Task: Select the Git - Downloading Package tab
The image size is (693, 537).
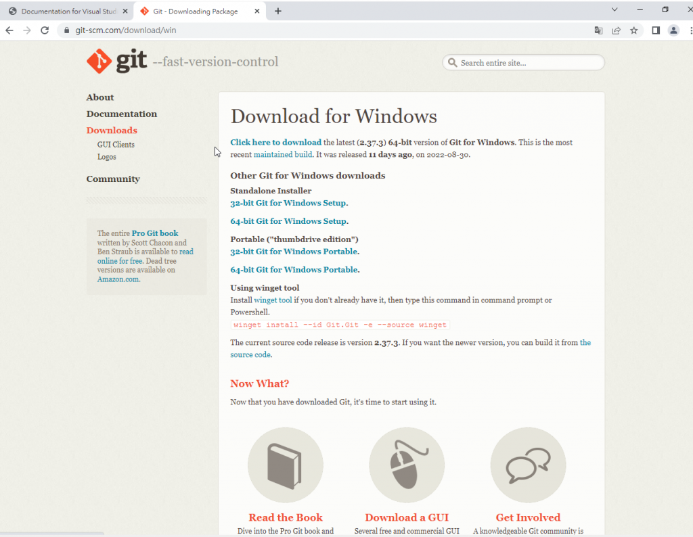Action: click(x=200, y=11)
